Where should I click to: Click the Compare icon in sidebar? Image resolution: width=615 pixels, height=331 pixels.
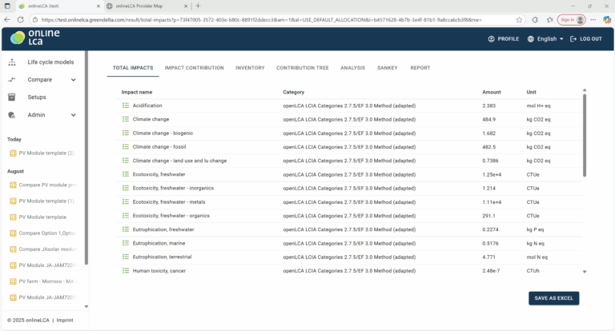click(11, 80)
